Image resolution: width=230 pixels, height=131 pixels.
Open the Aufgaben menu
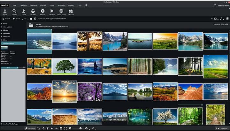[x=71, y=5]
